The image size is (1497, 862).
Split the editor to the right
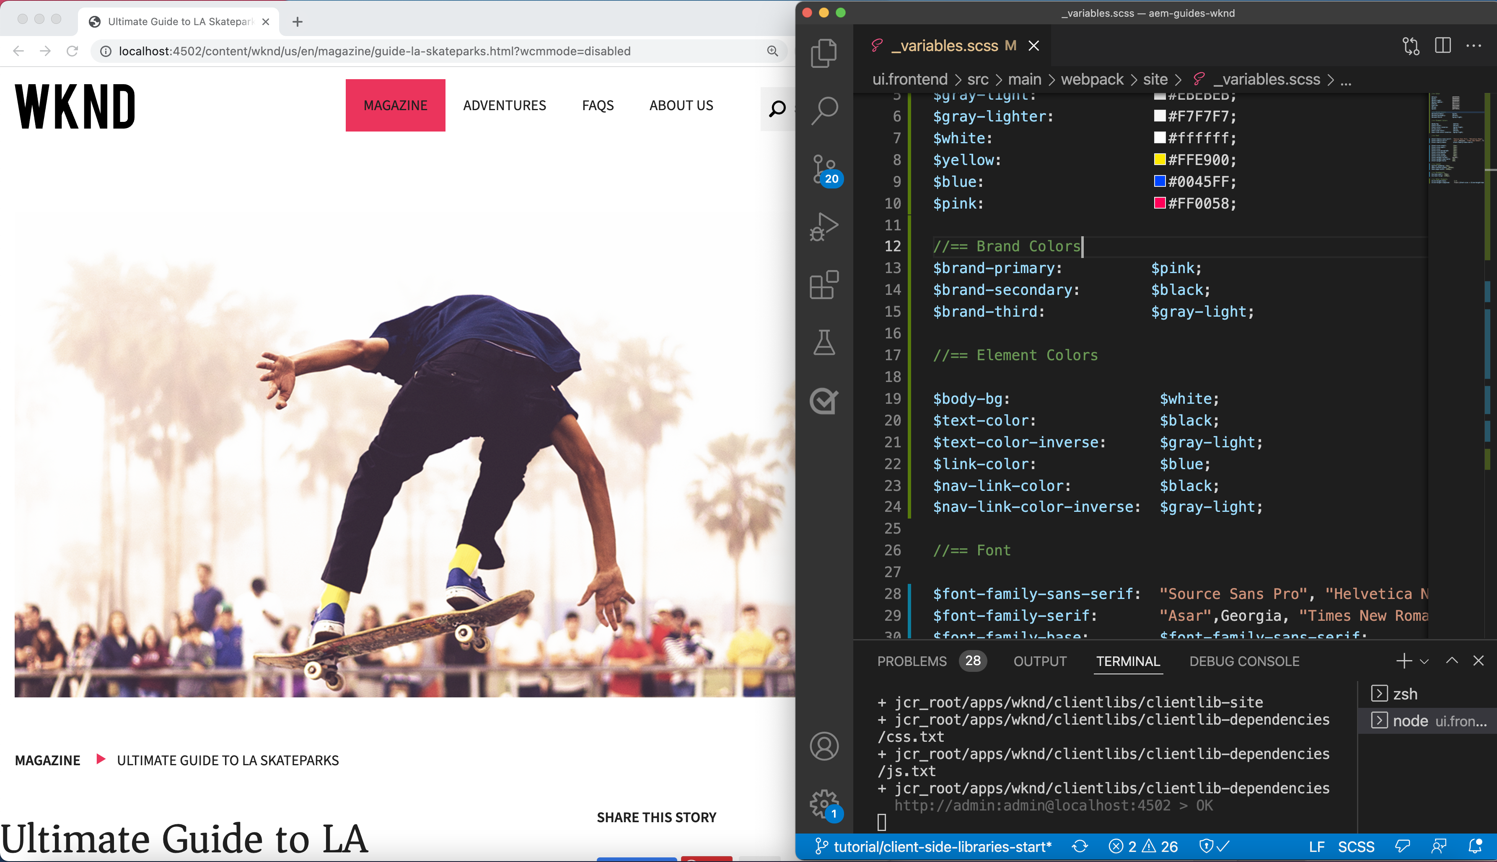1443,46
